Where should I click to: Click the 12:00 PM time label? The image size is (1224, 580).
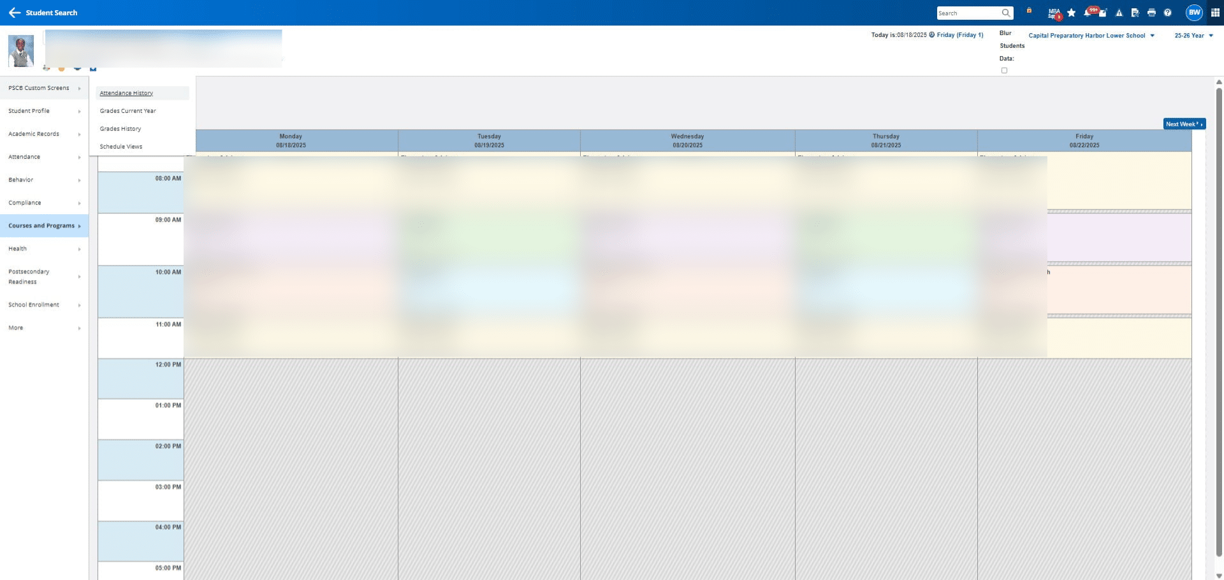coord(168,365)
